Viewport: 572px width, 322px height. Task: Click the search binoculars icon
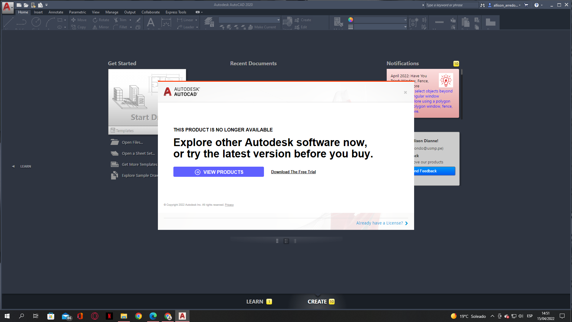pos(483,5)
